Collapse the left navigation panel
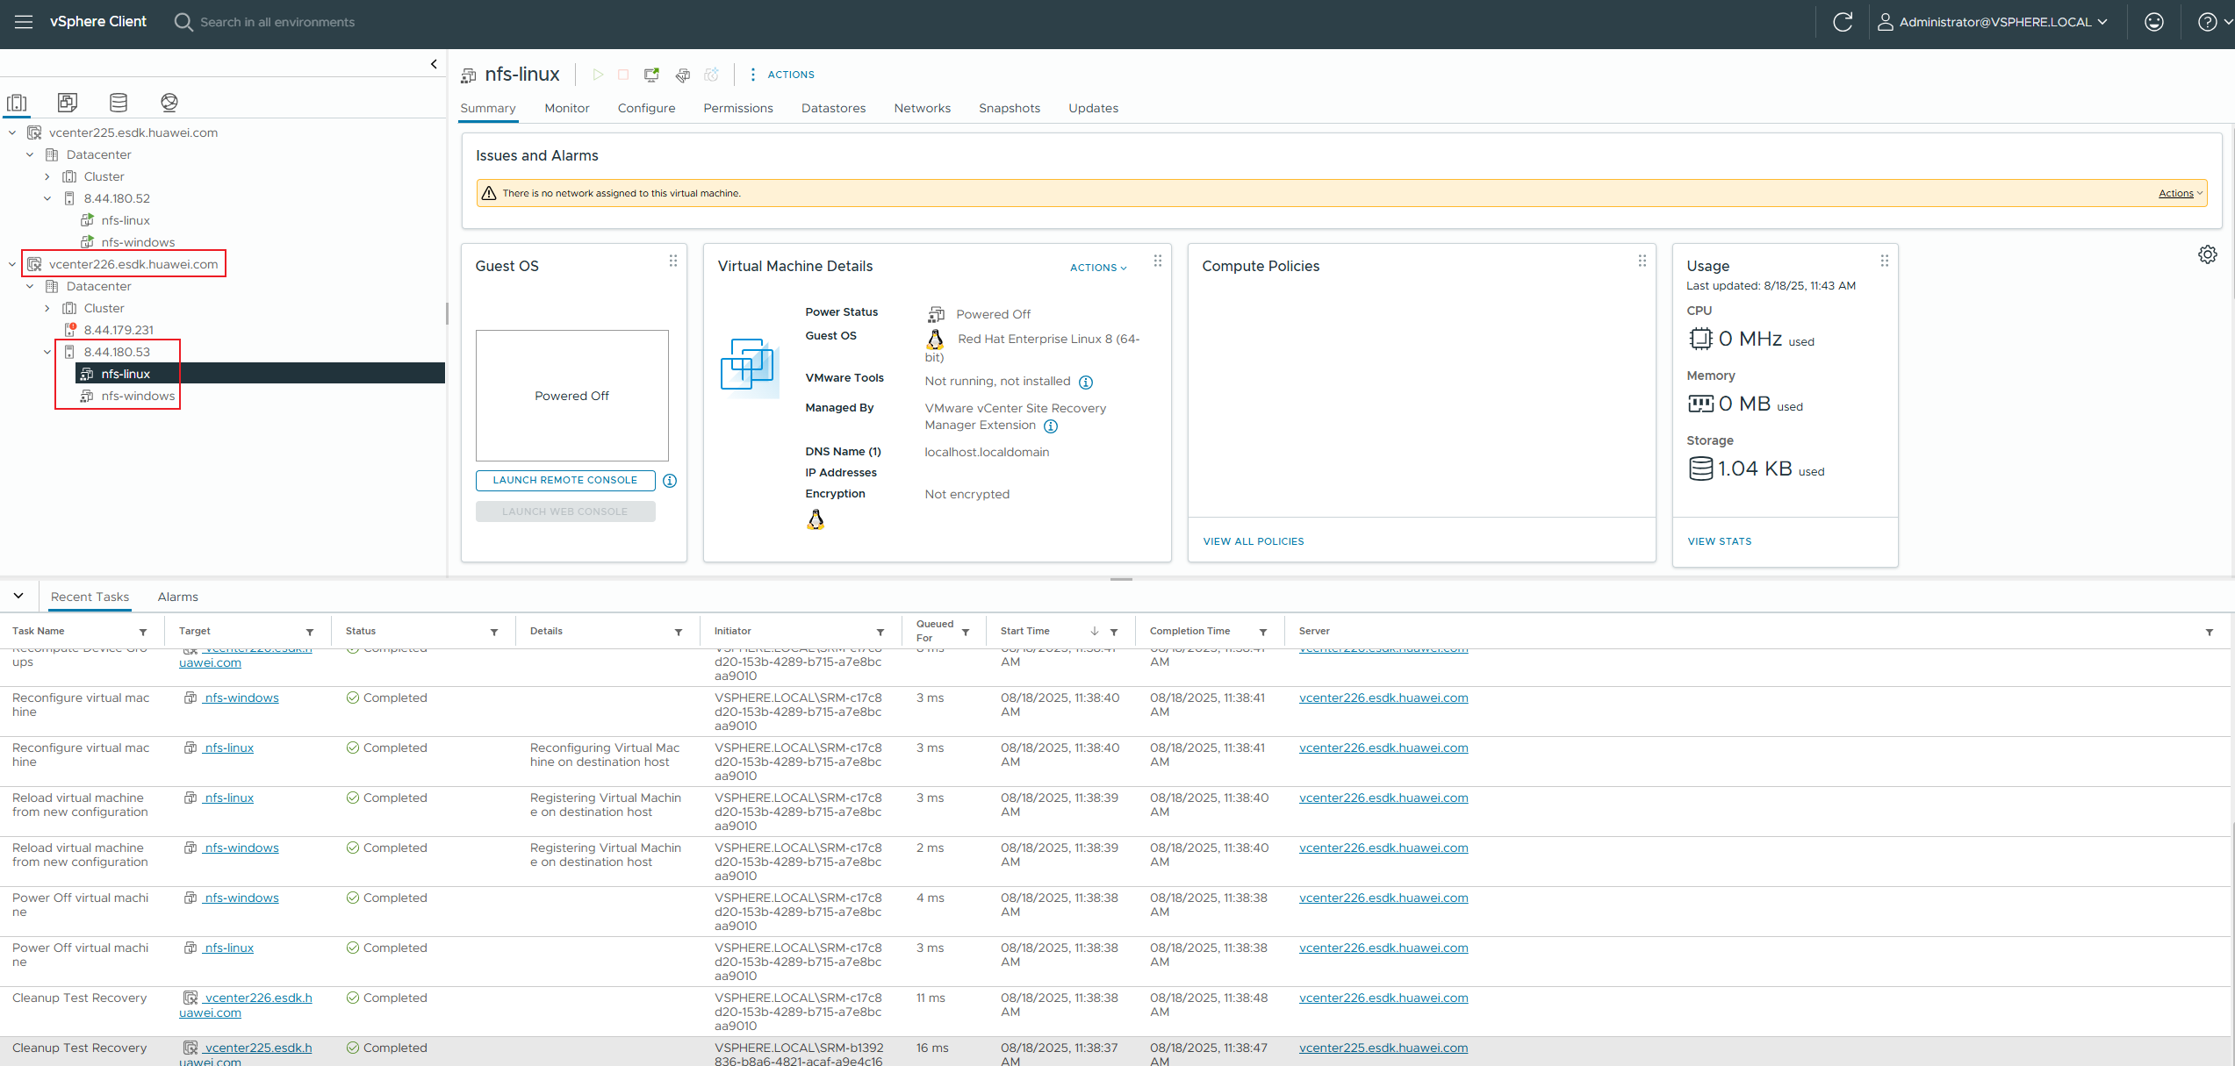This screenshot has height=1066, width=2235. click(434, 64)
